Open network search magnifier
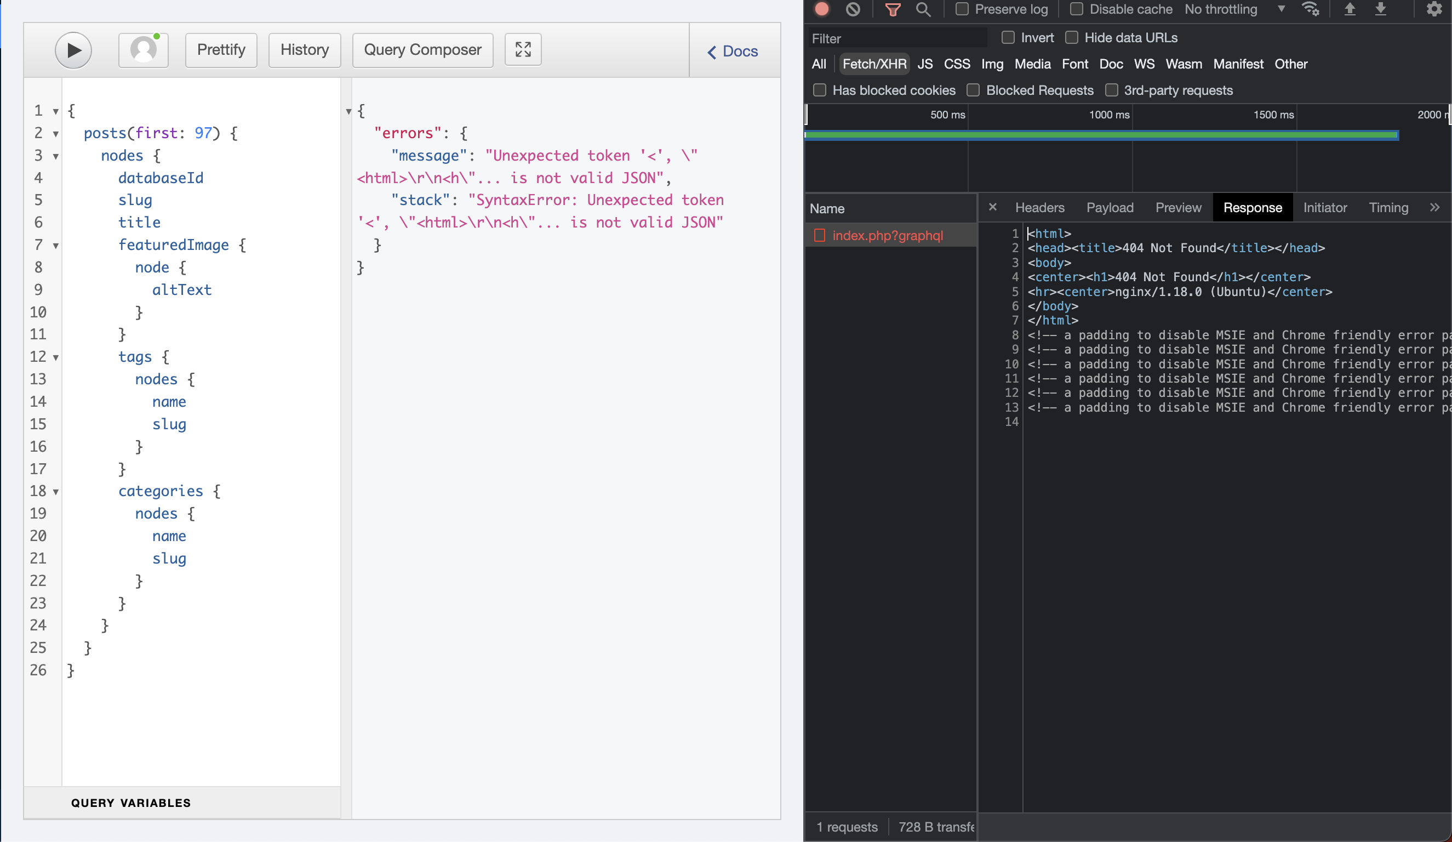 coord(923,9)
